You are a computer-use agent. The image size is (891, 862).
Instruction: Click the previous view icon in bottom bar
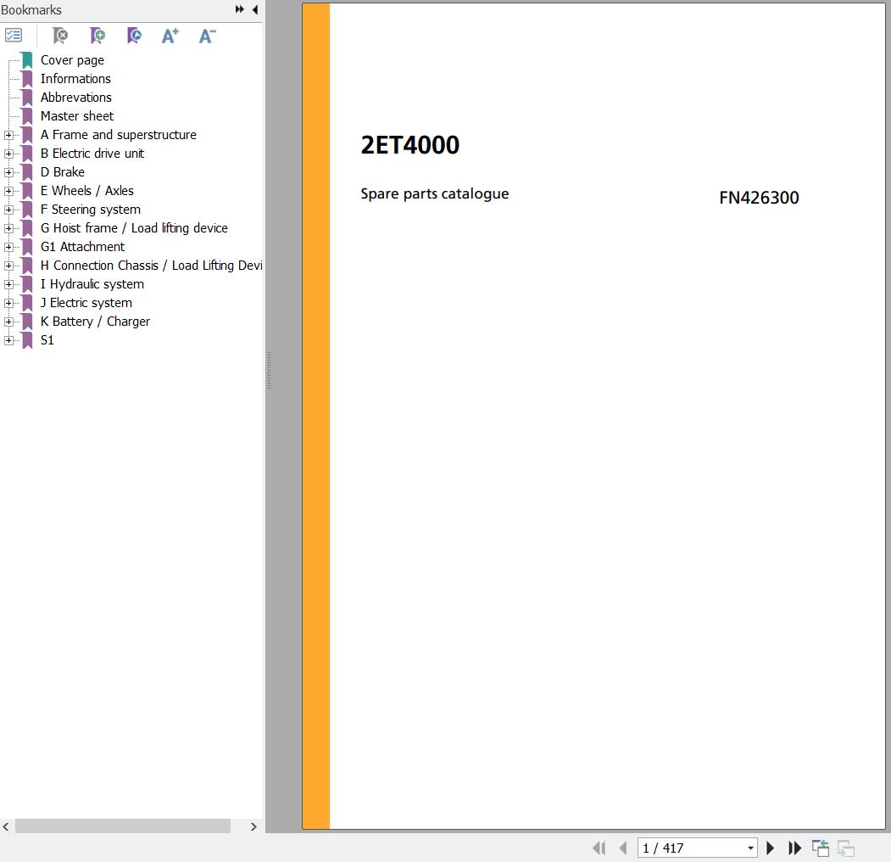coord(821,848)
